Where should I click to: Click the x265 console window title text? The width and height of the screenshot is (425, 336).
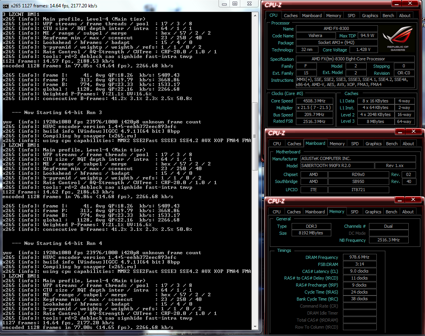coord(54,6)
